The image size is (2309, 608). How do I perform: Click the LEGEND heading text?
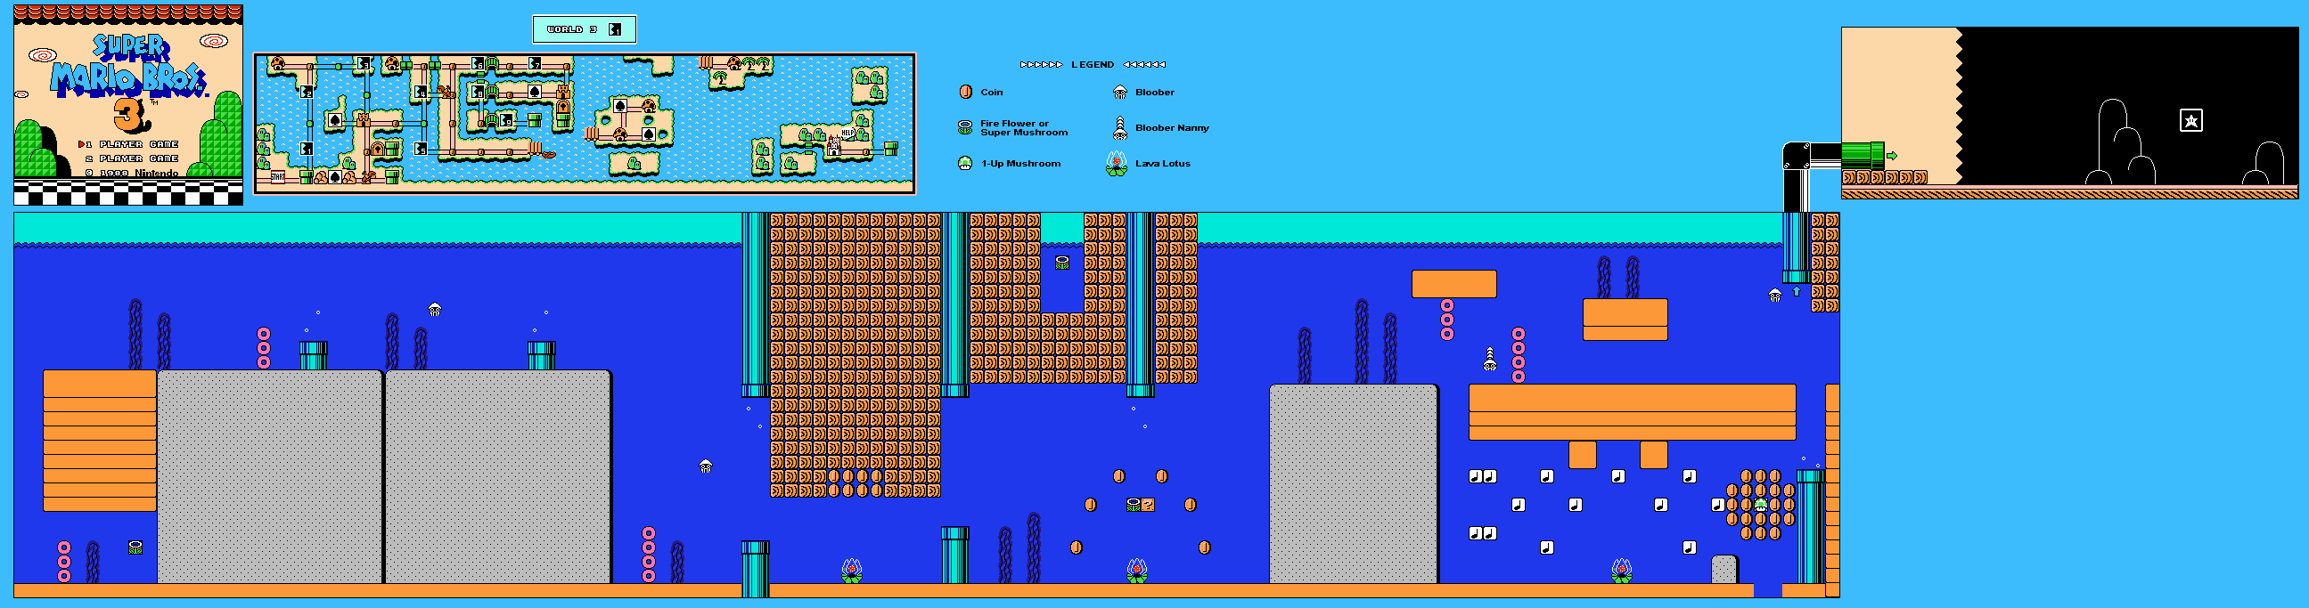pos(1093,64)
